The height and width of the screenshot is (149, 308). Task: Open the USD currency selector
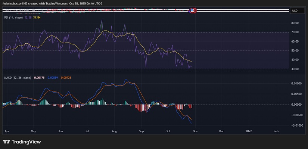tap(298, 11)
